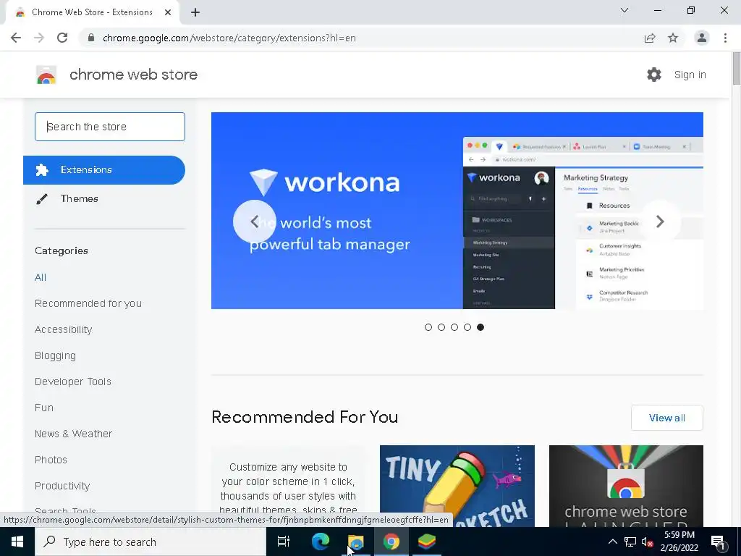The width and height of the screenshot is (741, 556).
Task: Open the Windows Start menu
Action: pyautogui.click(x=17, y=542)
